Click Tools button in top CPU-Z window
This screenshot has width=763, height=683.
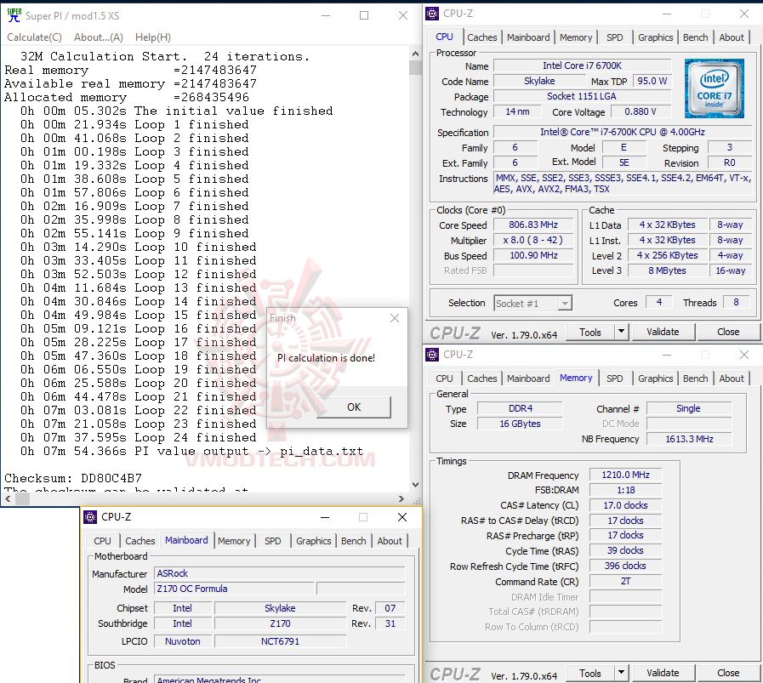click(x=590, y=332)
